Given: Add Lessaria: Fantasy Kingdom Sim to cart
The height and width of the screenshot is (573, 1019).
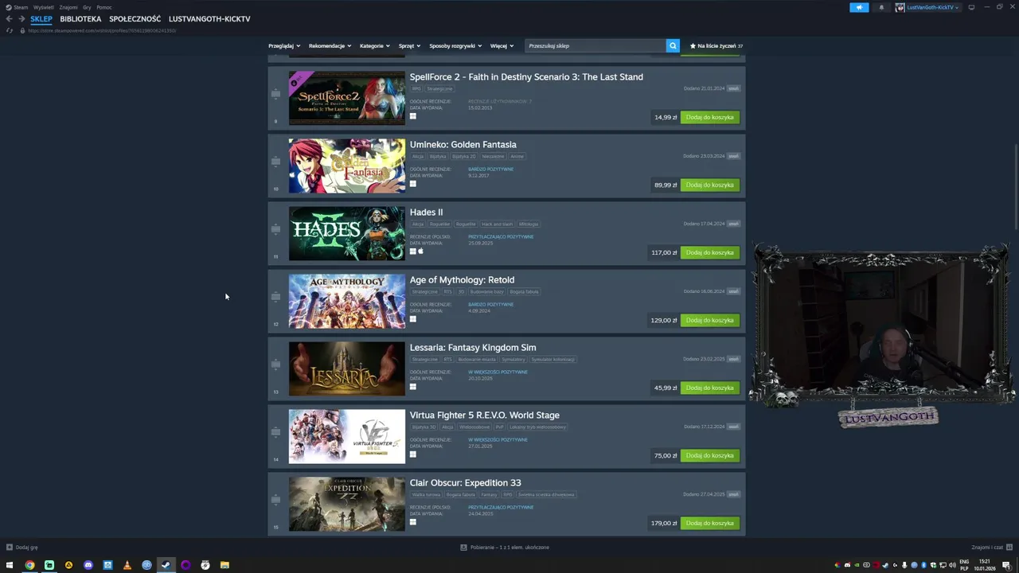Looking at the screenshot, I should tap(709, 388).
